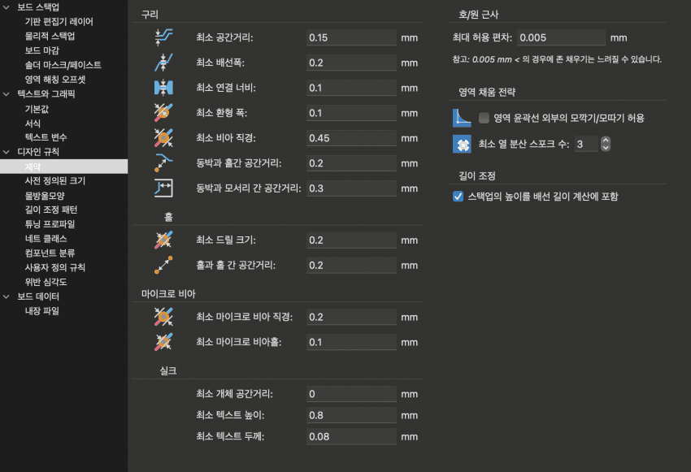Enable 영역 윤곽선 외부의 모깍기/모따기 허용 checkbox
Screen dimensions: 691x472
tap(484, 118)
